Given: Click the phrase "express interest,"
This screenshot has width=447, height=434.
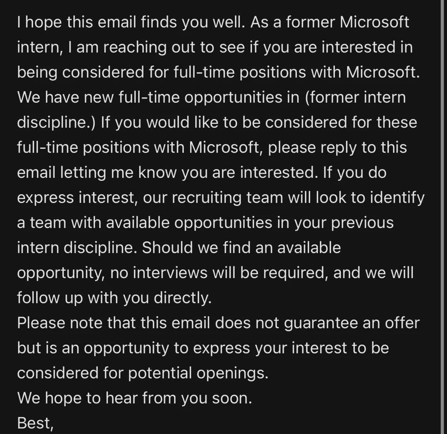Looking at the screenshot, I should (76, 197).
